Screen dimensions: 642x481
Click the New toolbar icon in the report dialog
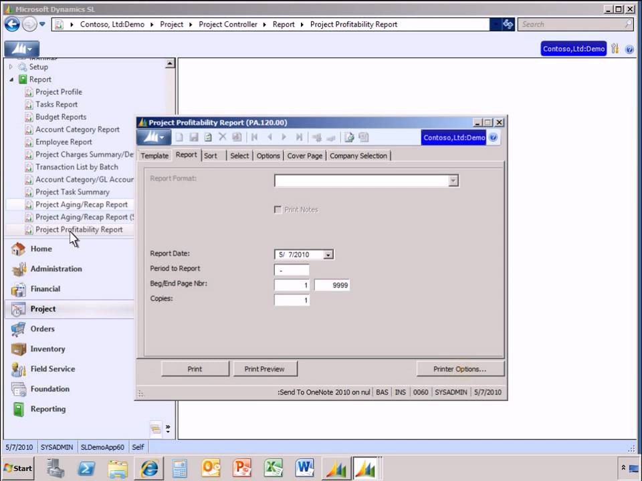pos(179,138)
